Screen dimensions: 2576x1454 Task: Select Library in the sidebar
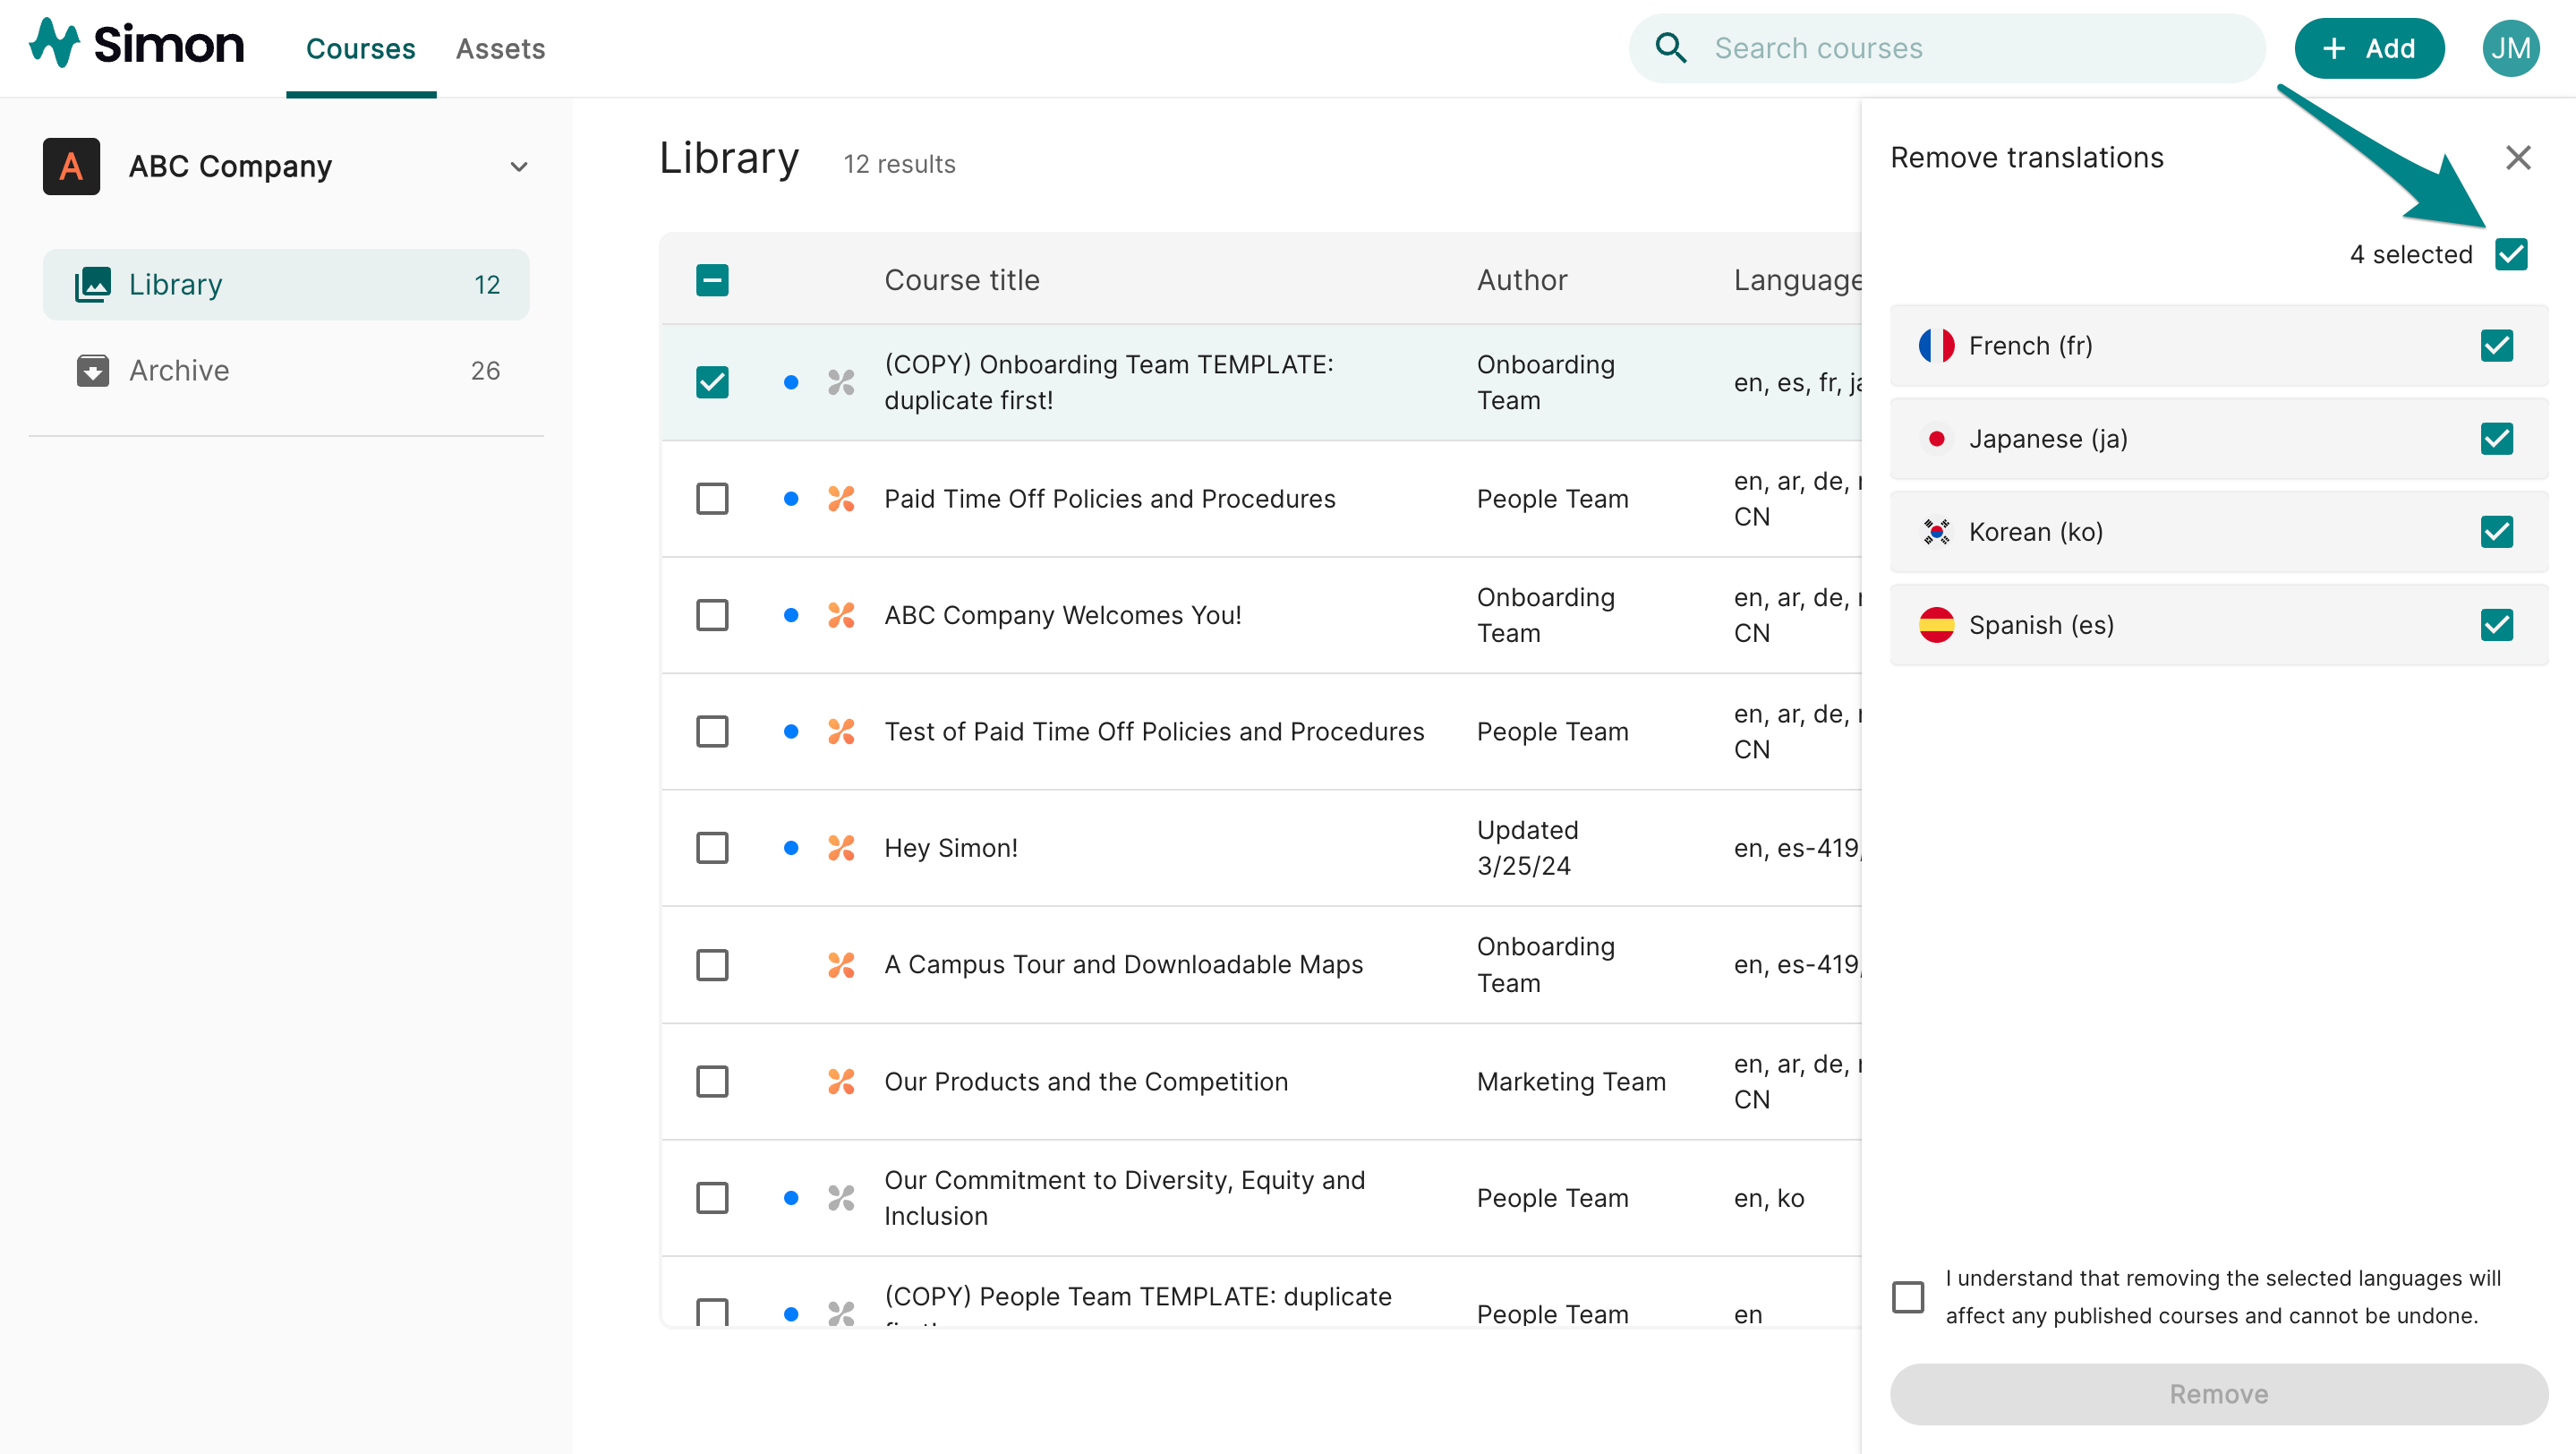click(x=286, y=284)
